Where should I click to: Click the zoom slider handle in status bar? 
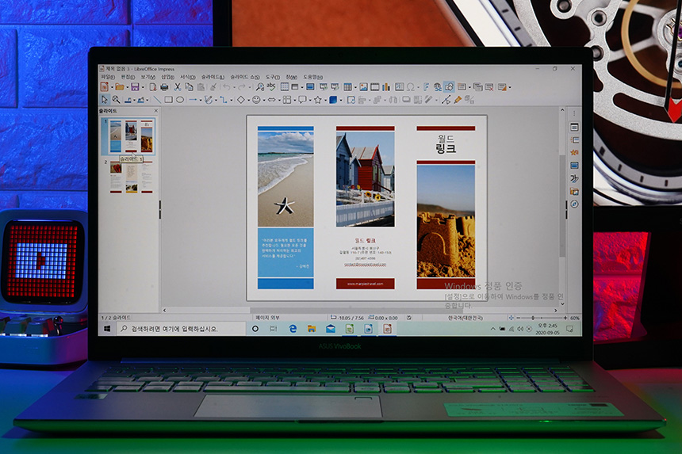click(533, 318)
